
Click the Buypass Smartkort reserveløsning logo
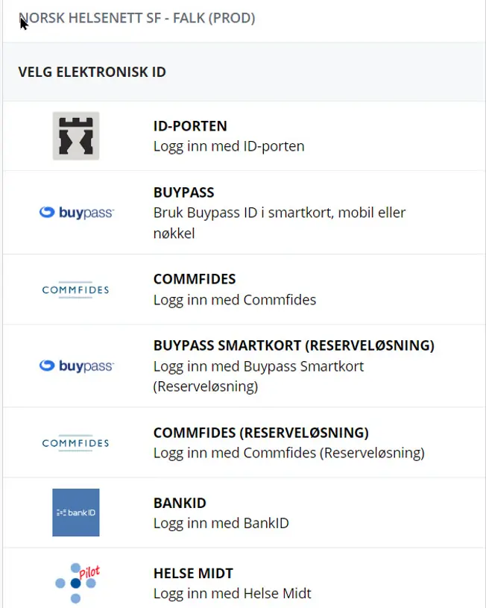[76, 366]
